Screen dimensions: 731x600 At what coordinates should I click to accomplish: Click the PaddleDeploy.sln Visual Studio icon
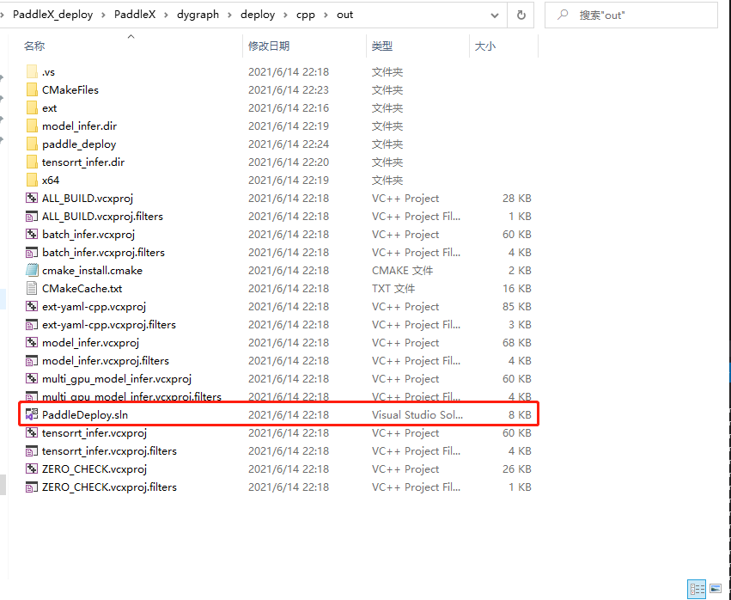click(32, 415)
